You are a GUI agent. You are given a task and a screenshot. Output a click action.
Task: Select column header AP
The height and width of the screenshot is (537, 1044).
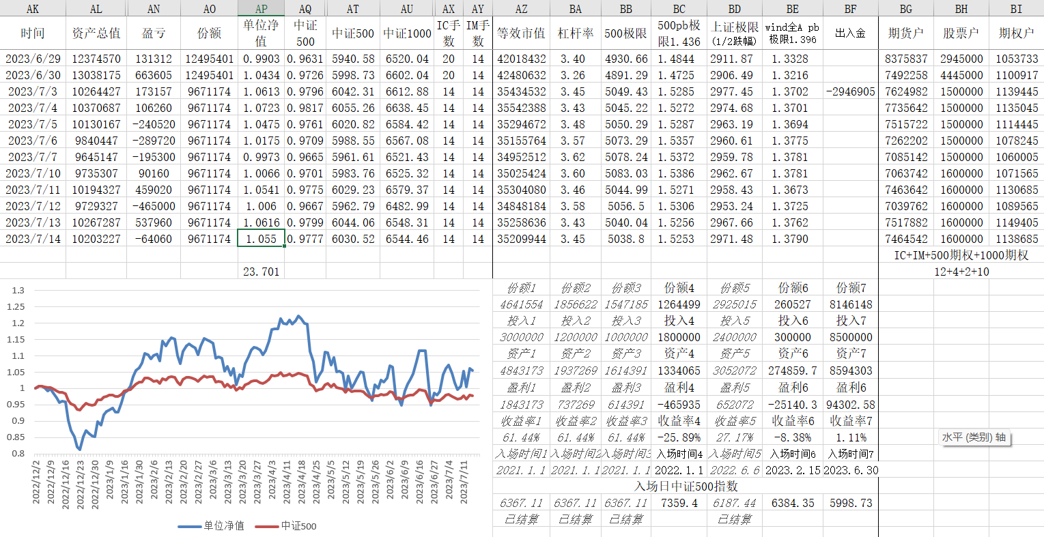click(x=261, y=8)
